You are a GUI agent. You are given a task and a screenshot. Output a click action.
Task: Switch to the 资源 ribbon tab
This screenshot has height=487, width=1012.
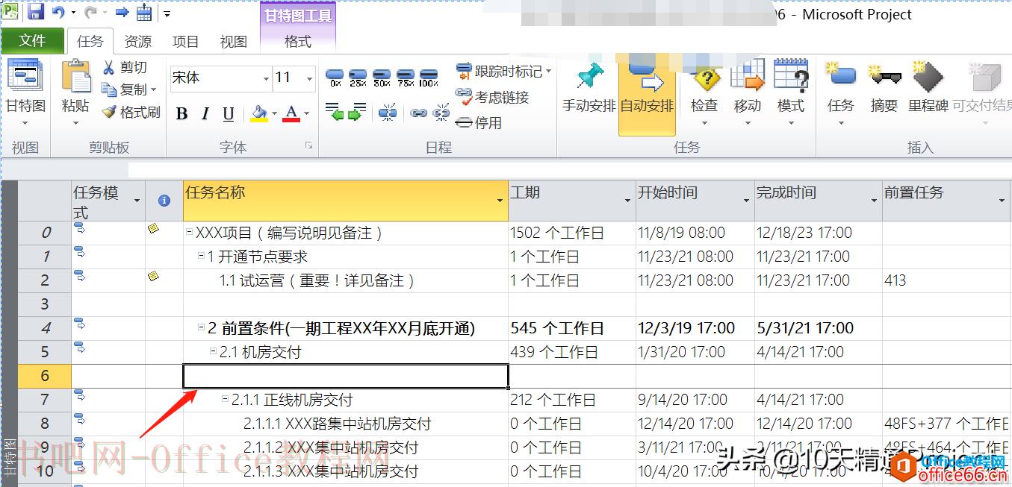click(137, 41)
